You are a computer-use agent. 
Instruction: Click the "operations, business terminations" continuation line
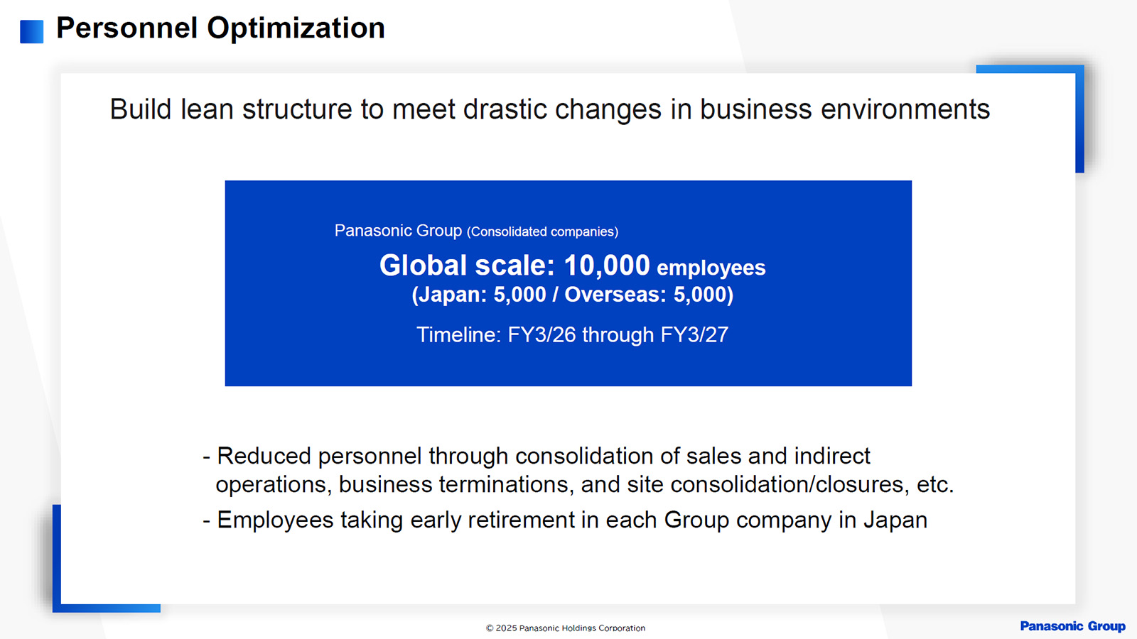point(584,484)
